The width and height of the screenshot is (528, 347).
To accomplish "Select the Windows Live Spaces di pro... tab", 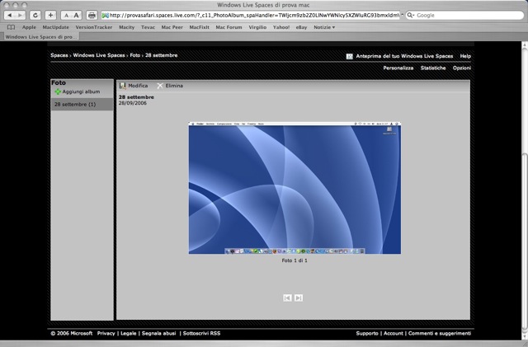I will pos(40,37).
